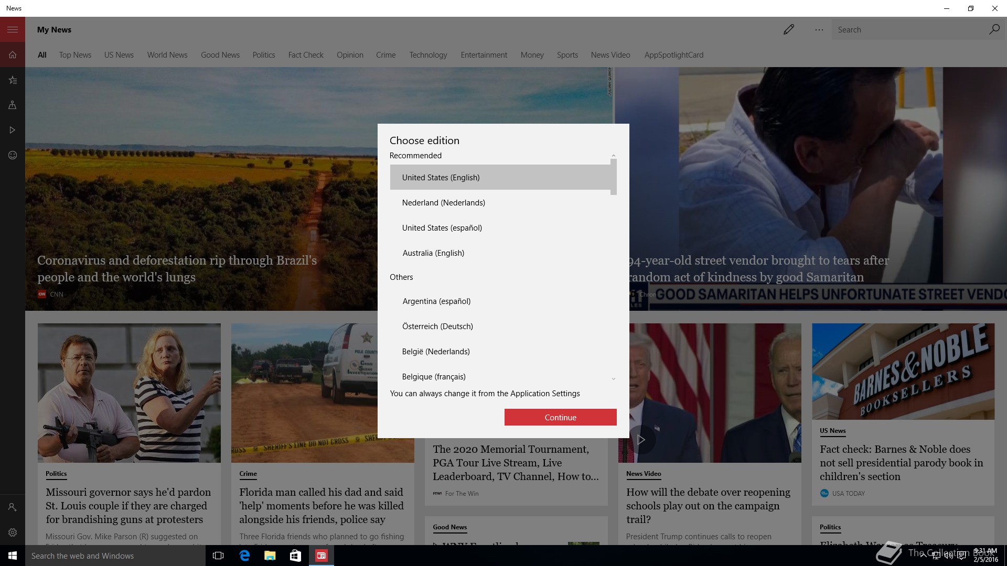The width and height of the screenshot is (1007, 566).
Task: Click the search magnifier icon
Action: coord(994,29)
